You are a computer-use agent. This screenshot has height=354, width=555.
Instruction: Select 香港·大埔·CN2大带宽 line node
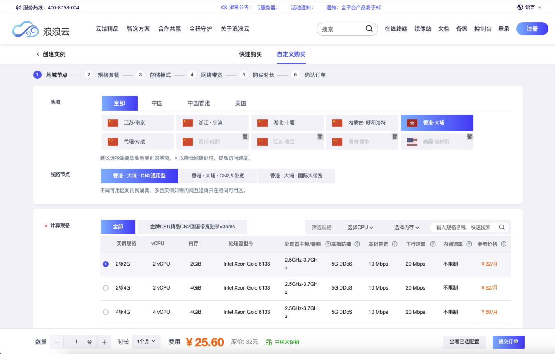click(x=218, y=176)
